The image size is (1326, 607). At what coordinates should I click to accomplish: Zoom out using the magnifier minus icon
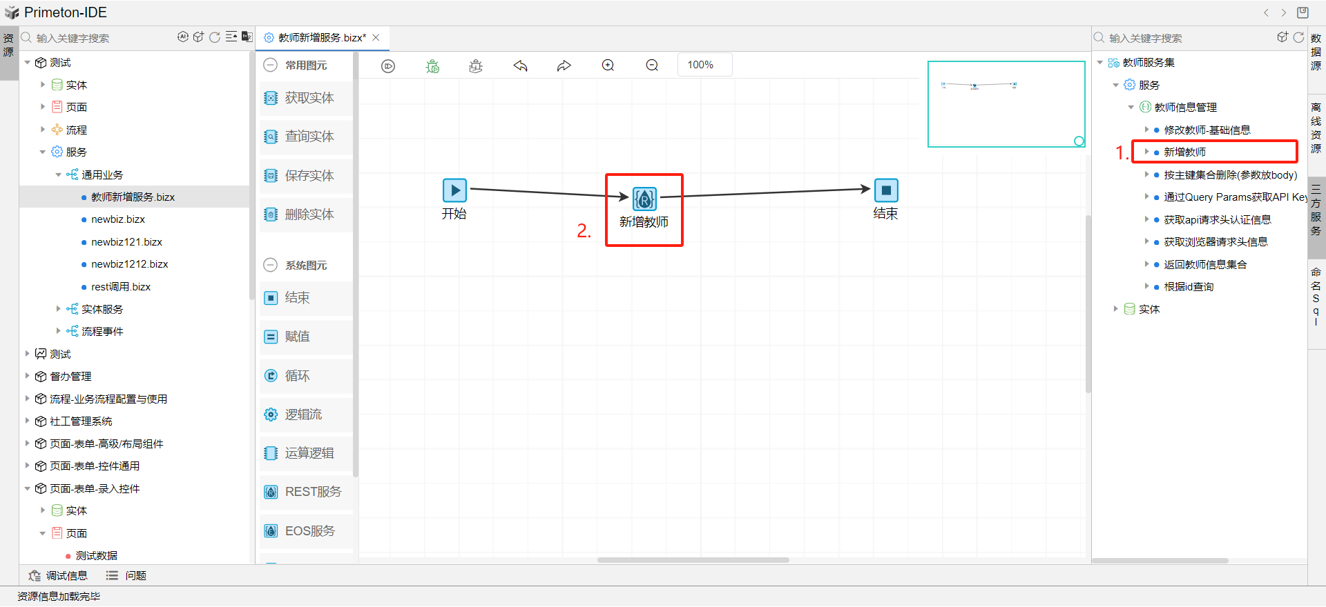point(652,66)
